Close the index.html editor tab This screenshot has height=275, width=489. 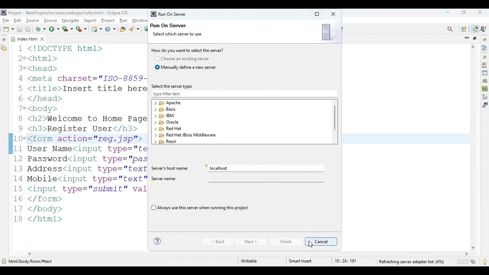tap(42, 39)
